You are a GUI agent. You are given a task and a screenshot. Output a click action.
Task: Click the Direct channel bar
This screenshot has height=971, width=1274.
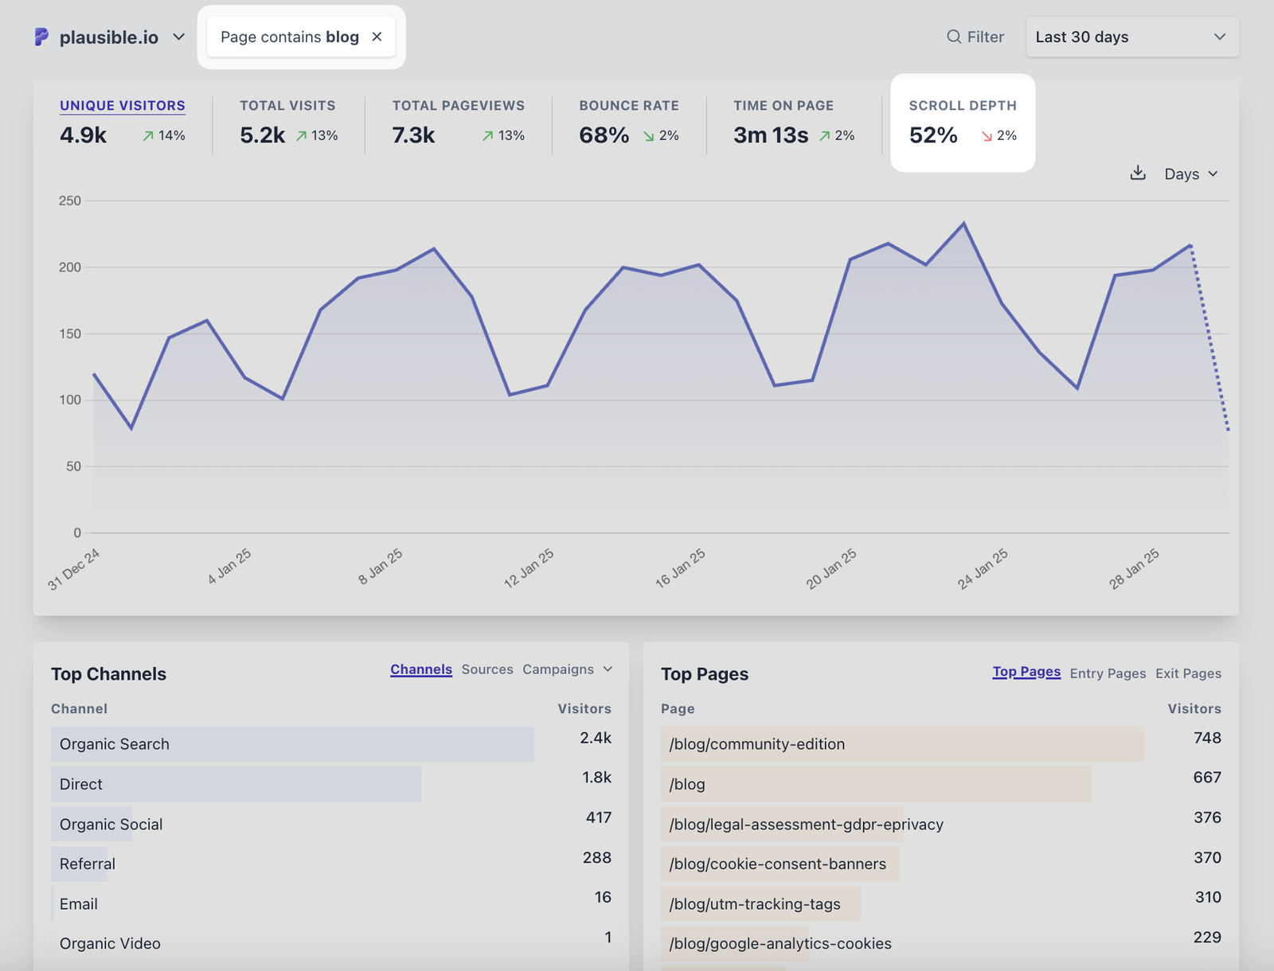pos(80,784)
